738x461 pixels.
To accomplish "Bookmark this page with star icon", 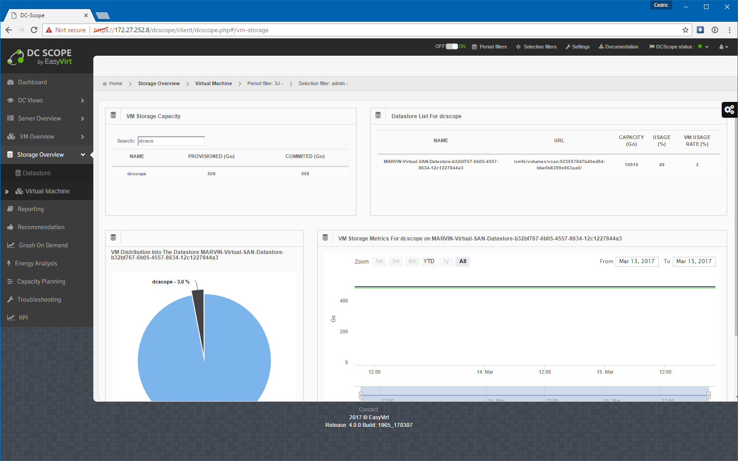I will [685, 30].
